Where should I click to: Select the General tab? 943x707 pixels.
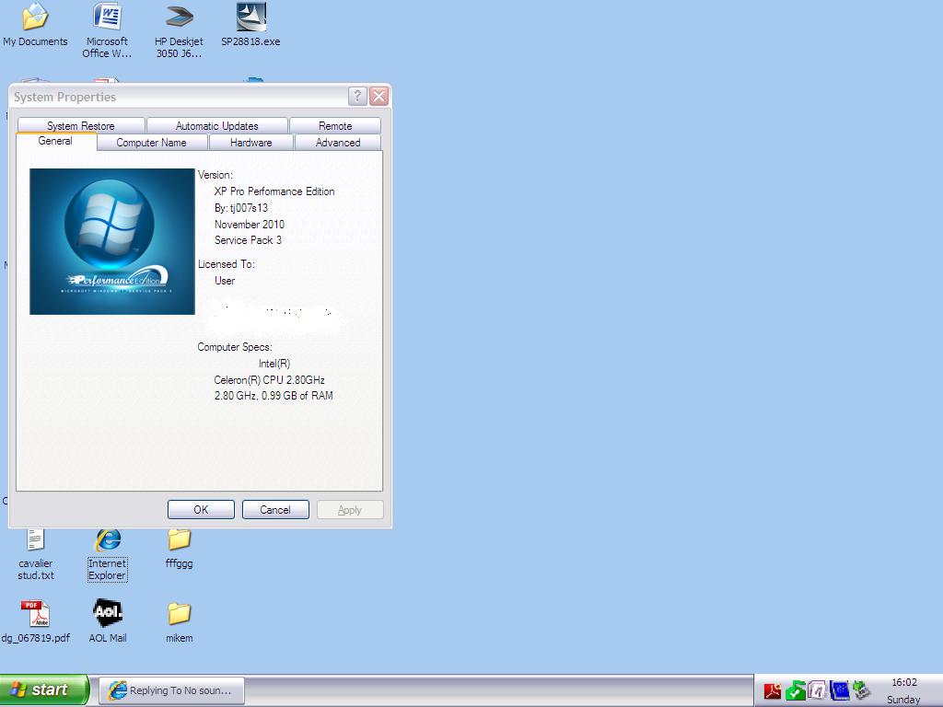55,141
